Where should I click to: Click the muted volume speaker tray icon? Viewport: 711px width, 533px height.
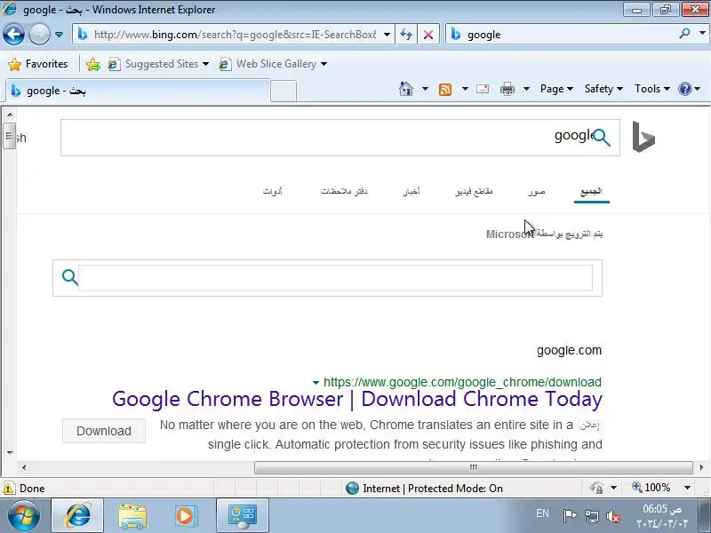(x=613, y=516)
